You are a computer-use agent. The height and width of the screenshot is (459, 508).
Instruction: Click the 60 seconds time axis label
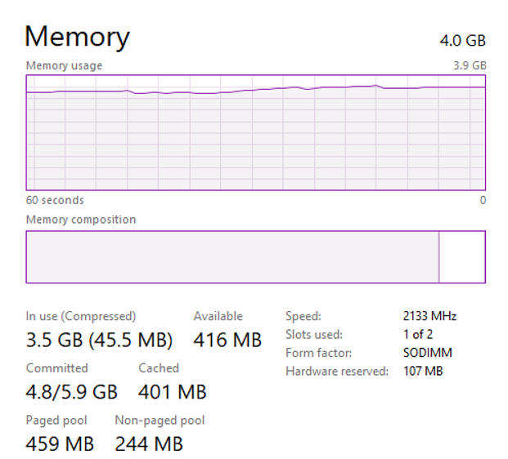pos(55,200)
